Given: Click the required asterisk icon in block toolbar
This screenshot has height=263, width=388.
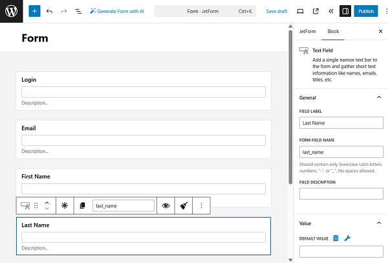Looking at the screenshot, I should pos(65,205).
